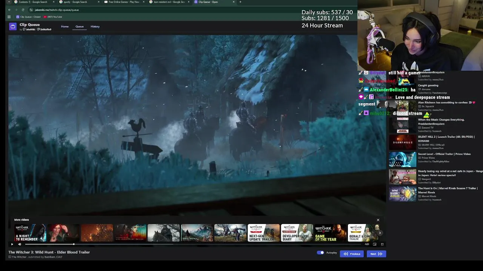The height and width of the screenshot is (271, 483).
Task: Switch to Free Online Games tab
Action: coord(124,2)
